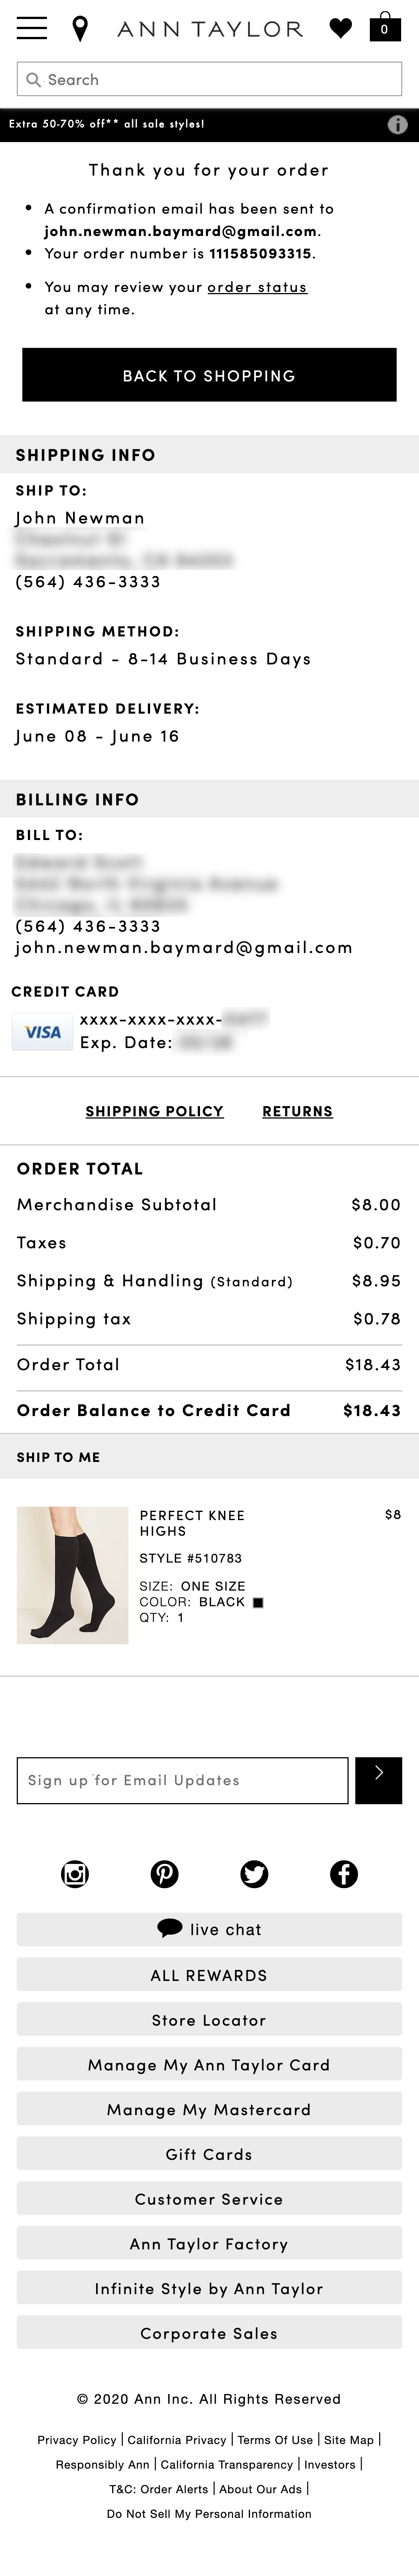Viewport: 419px width, 2576px height.
Task: Start a live chat
Action: [209, 1929]
